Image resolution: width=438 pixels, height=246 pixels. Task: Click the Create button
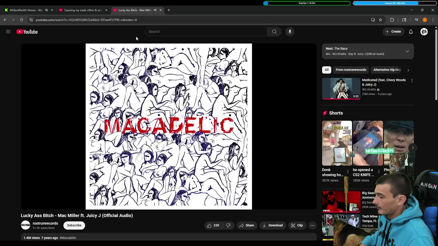tap(393, 31)
